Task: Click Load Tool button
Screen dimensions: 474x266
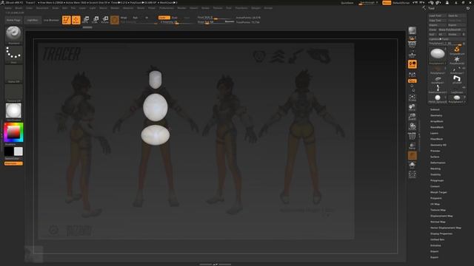Action: [x=437, y=16]
